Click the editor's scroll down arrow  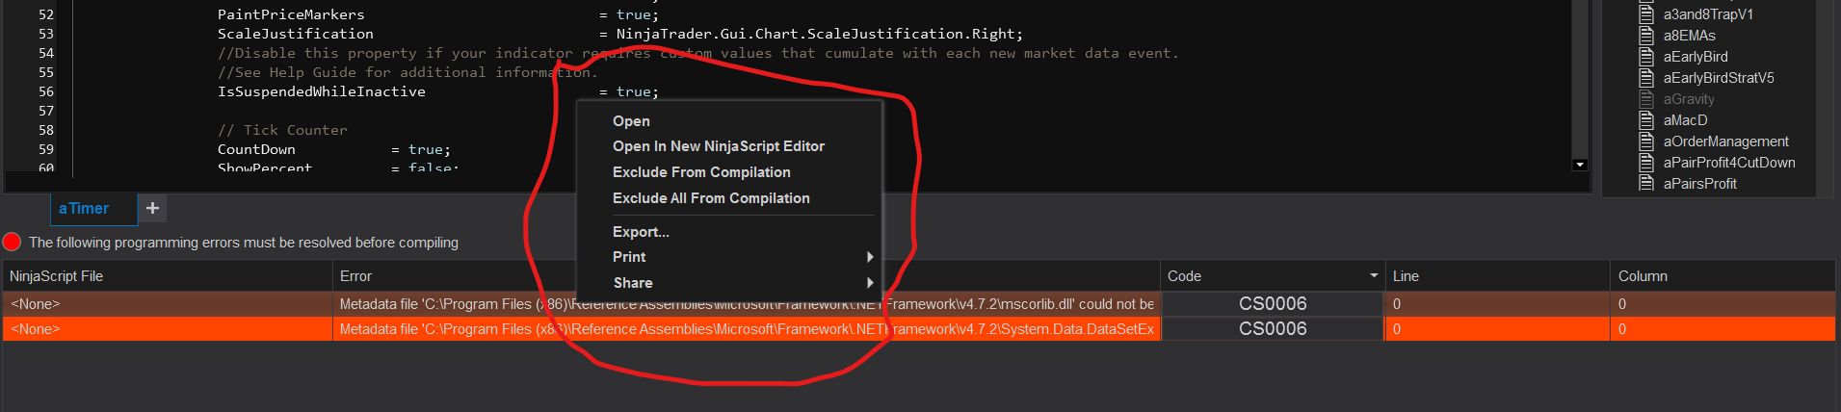click(x=1580, y=165)
